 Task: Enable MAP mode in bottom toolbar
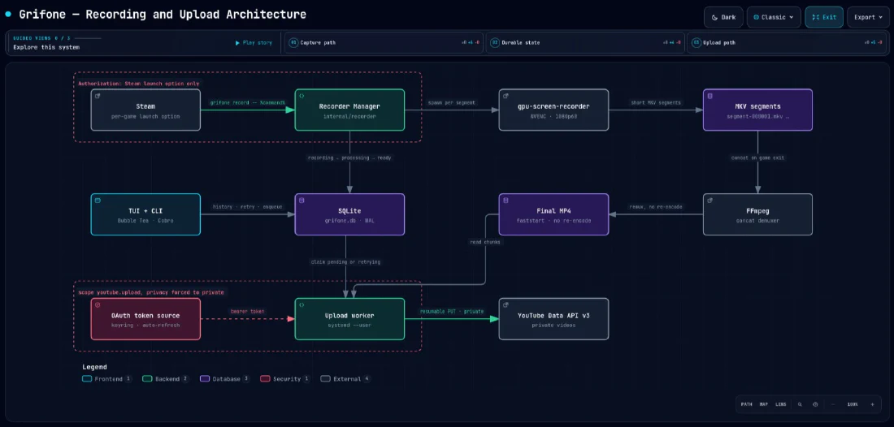(x=763, y=404)
